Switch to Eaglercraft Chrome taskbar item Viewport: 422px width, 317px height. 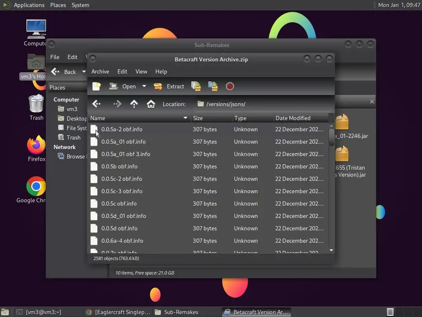pyautogui.click(x=118, y=312)
